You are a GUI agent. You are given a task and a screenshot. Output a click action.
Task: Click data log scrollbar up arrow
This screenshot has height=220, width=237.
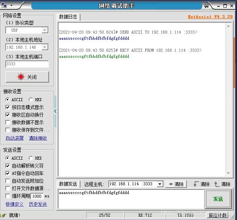pos(229,26)
